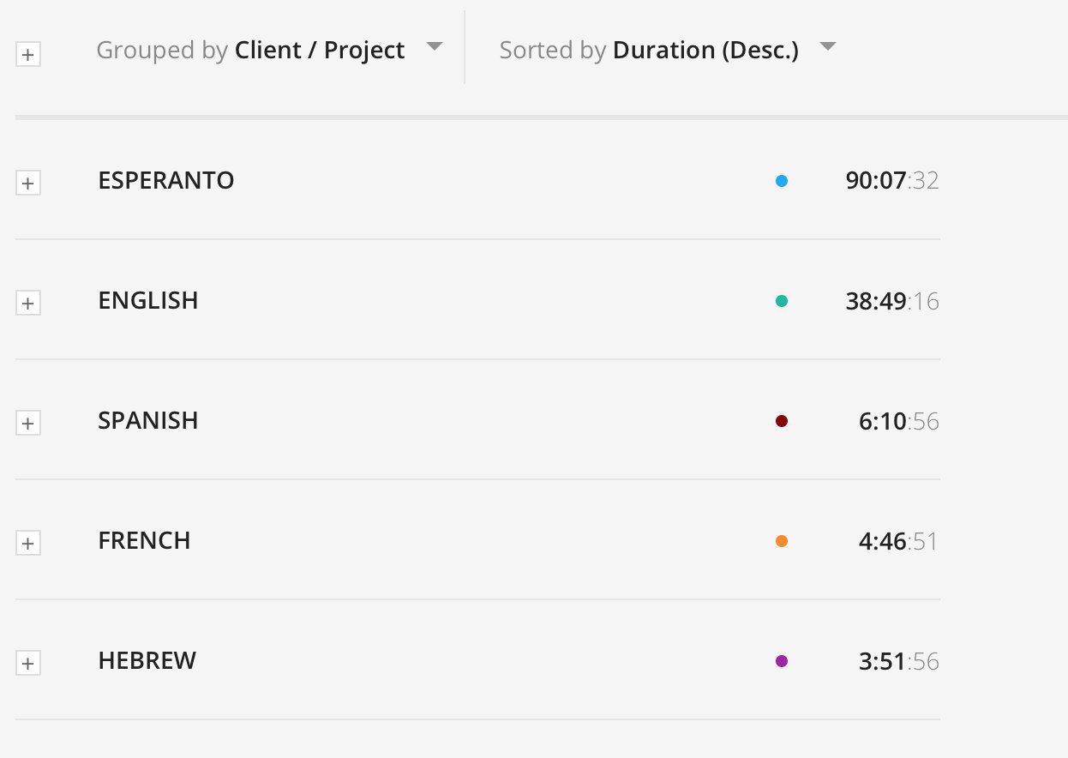
Task: Select the ESPERANTO project name
Action: [x=166, y=181]
